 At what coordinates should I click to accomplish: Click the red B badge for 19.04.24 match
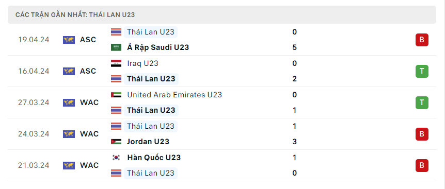tap(422, 40)
